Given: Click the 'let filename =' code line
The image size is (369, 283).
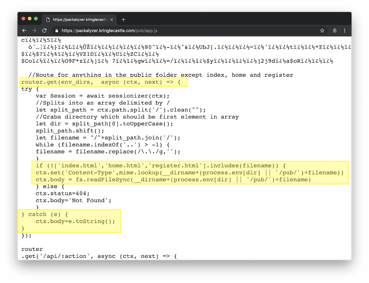Looking at the screenshot, I should click(108, 138).
